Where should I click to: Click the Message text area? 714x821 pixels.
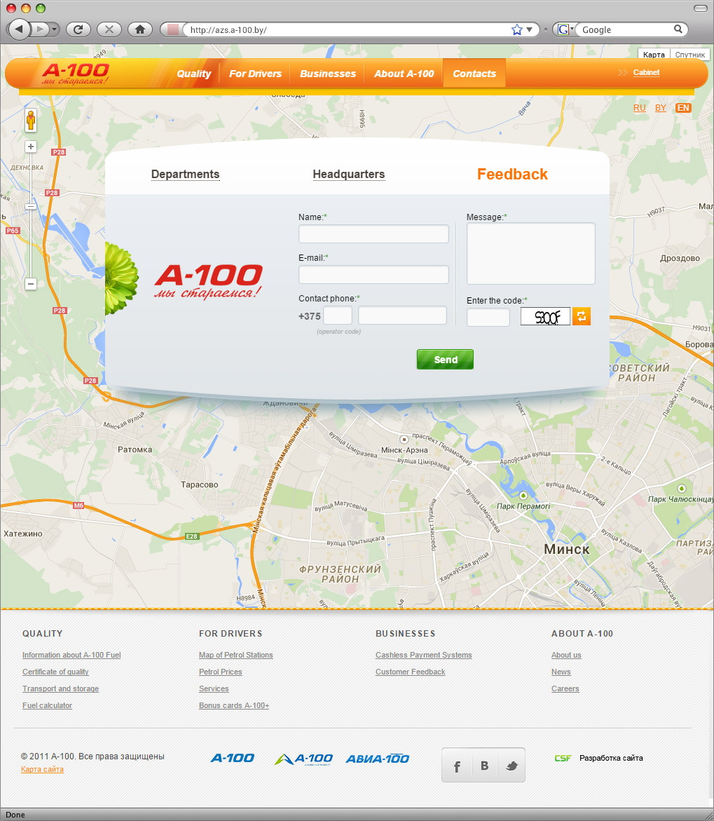[531, 253]
